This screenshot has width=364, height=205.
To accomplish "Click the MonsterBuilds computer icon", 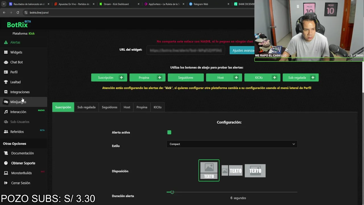I will (x=6, y=173).
